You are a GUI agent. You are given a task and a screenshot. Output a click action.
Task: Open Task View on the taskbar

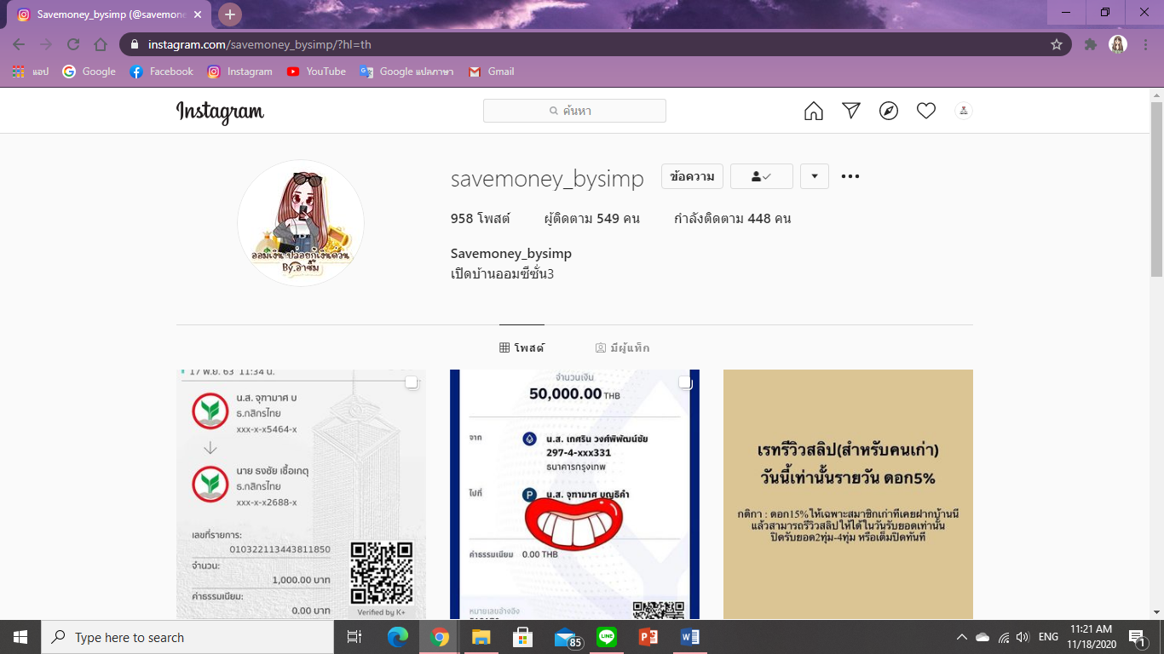(x=354, y=637)
